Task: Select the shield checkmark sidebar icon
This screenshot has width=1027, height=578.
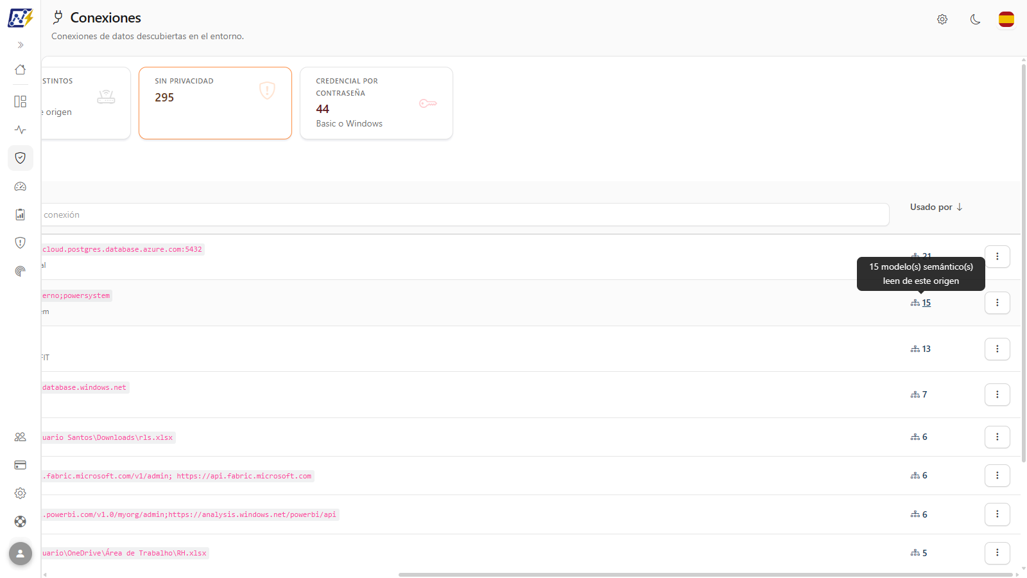Action: (21, 158)
